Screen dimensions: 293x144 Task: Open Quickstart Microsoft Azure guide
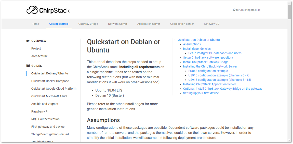pyautogui.click(x=49, y=96)
